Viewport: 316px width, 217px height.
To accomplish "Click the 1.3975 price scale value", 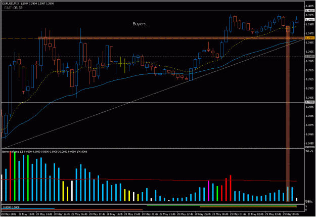I will tap(310, 33).
